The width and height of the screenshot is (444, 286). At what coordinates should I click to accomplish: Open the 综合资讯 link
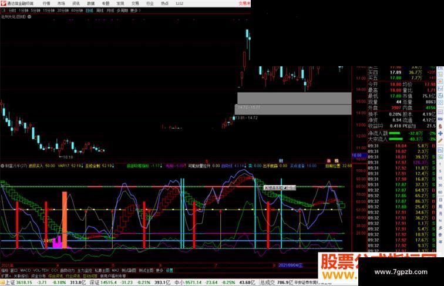click(x=55, y=276)
